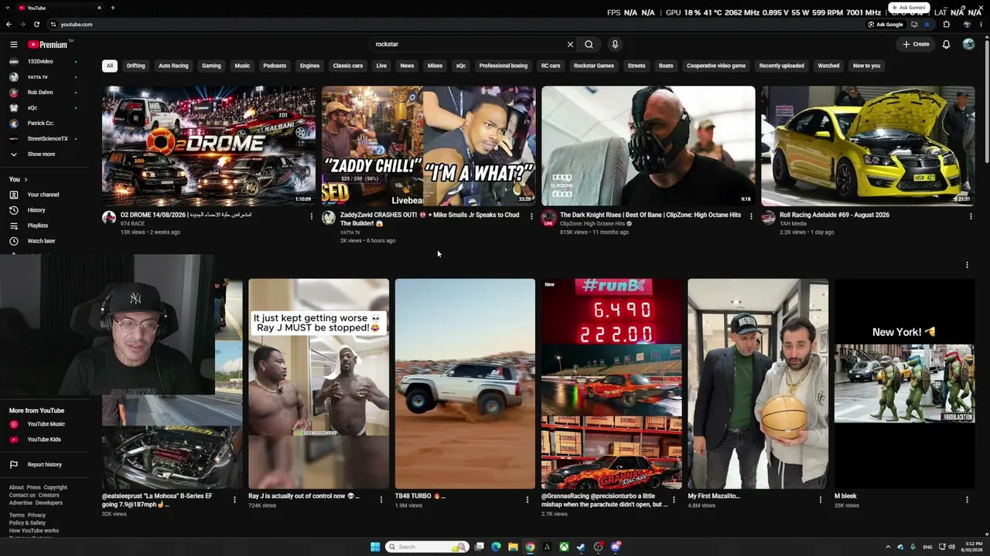Open Windows Start menu
This screenshot has width=990, height=556.
point(375,547)
